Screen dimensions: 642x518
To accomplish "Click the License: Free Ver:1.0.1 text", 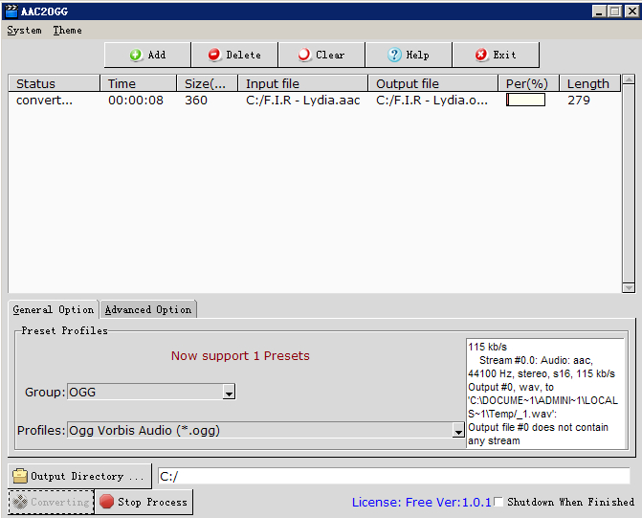I will (x=421, y=502).
